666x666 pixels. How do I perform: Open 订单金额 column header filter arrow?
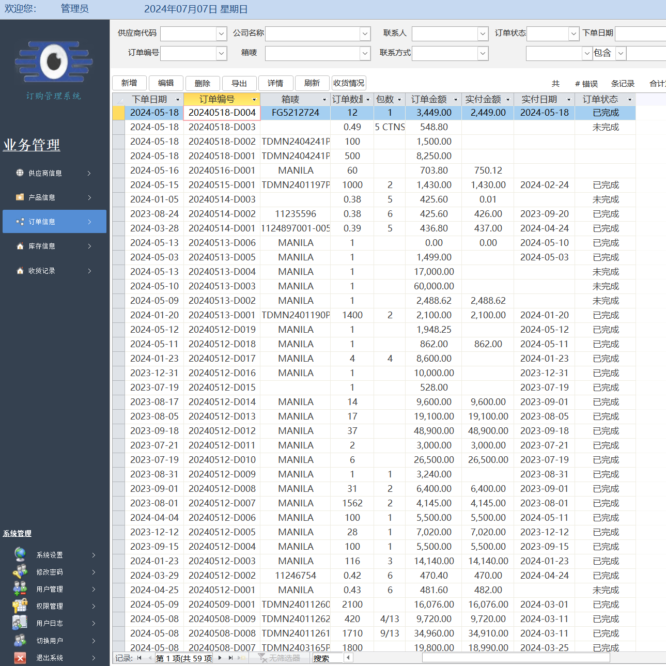pos(456,99)
